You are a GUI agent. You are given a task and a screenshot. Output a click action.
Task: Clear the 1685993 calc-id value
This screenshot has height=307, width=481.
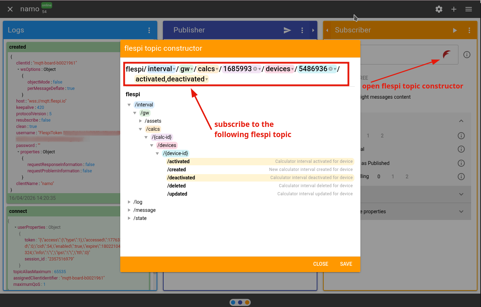tap(255, 69)
